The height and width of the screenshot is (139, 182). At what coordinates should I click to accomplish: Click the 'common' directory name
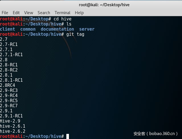coord(28,29)
